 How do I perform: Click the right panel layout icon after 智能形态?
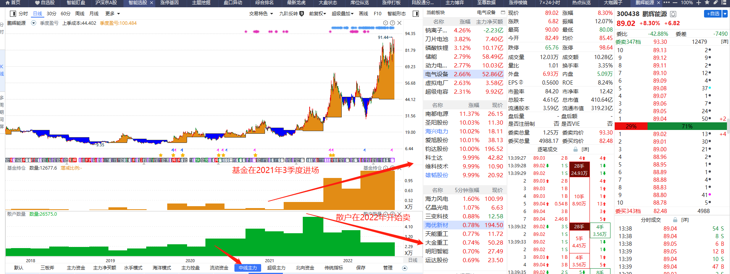tap(416, 14)
